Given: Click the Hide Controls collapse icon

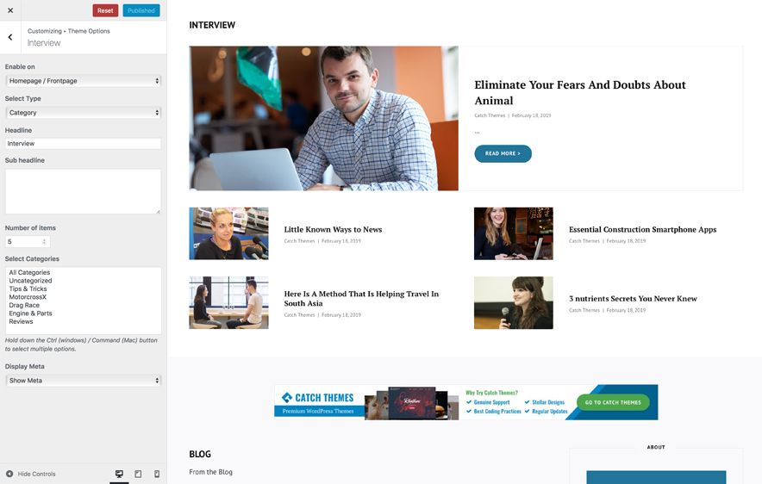Looking at the screenshot, I should (9, 474).
